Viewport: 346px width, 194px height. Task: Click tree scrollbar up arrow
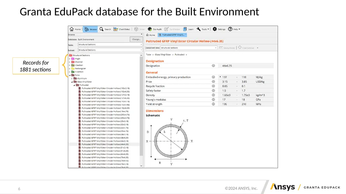point(141,56)
